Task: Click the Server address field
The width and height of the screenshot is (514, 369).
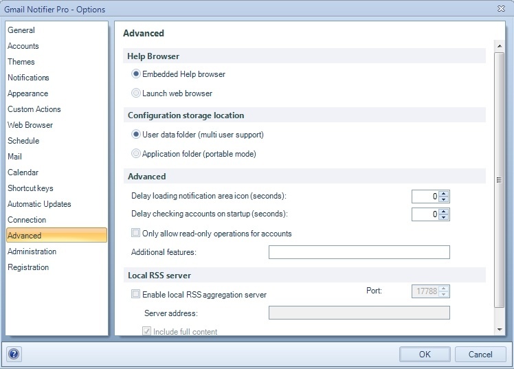Action: (359, 313)
